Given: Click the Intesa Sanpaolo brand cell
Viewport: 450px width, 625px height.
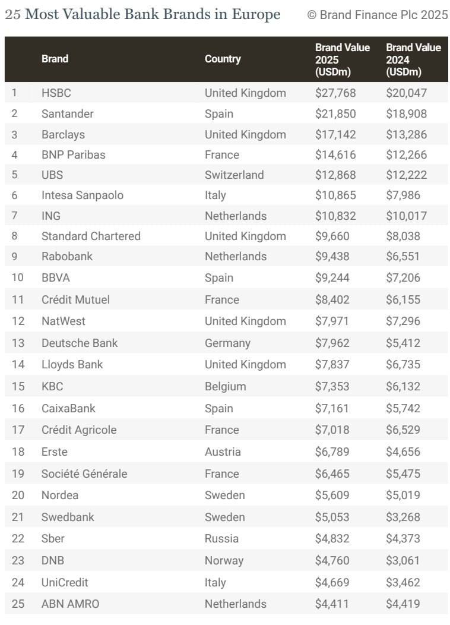Looking at the screenshot, I should (x=83, y=195).
